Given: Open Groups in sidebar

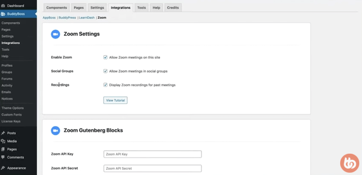Looking at the screenshot, I should [7, 72].
